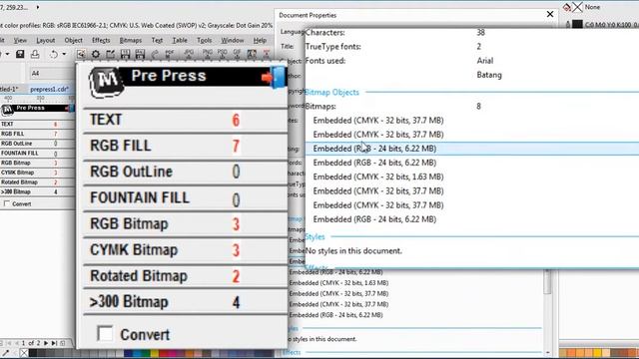The image size is (639, 359).
Task: Click the small docker's RGB FILL row
Action: (37, 134)
